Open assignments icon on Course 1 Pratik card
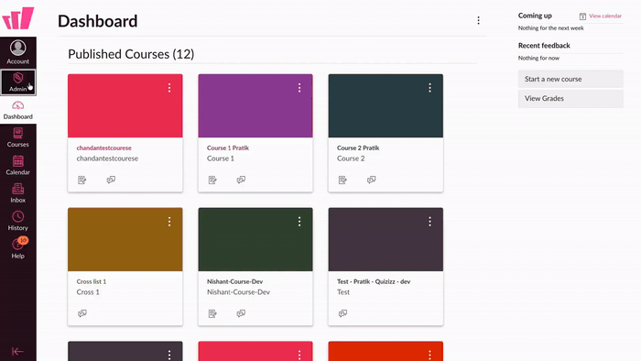Image resolution: width=641 pixels, height=361 pixels. click(212, 180)
